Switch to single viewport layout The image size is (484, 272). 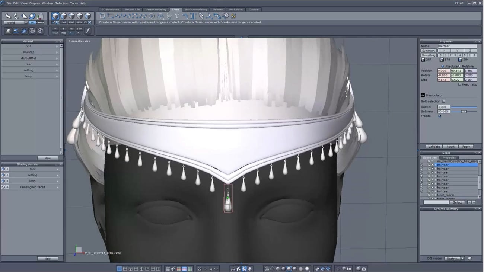pyautogui.click(x=119, y=269)
